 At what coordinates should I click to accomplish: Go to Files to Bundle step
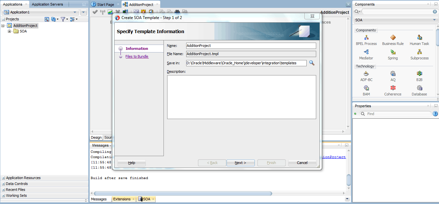(137, 56)
